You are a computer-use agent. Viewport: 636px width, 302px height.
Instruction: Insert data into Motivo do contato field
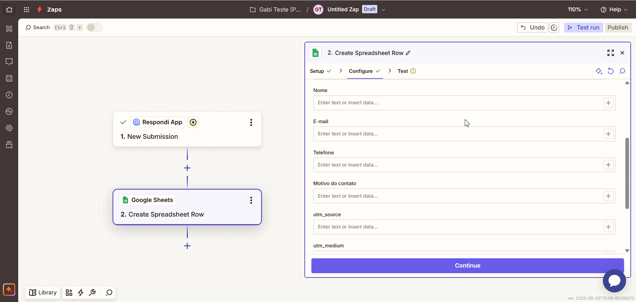point(608,196)
